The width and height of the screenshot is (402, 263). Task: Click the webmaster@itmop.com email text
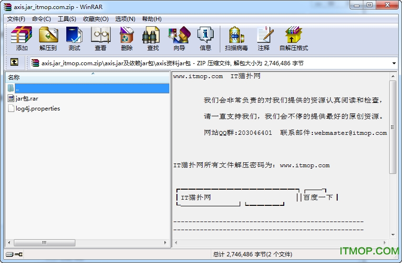pyautogui.click(x=350, y=133)
